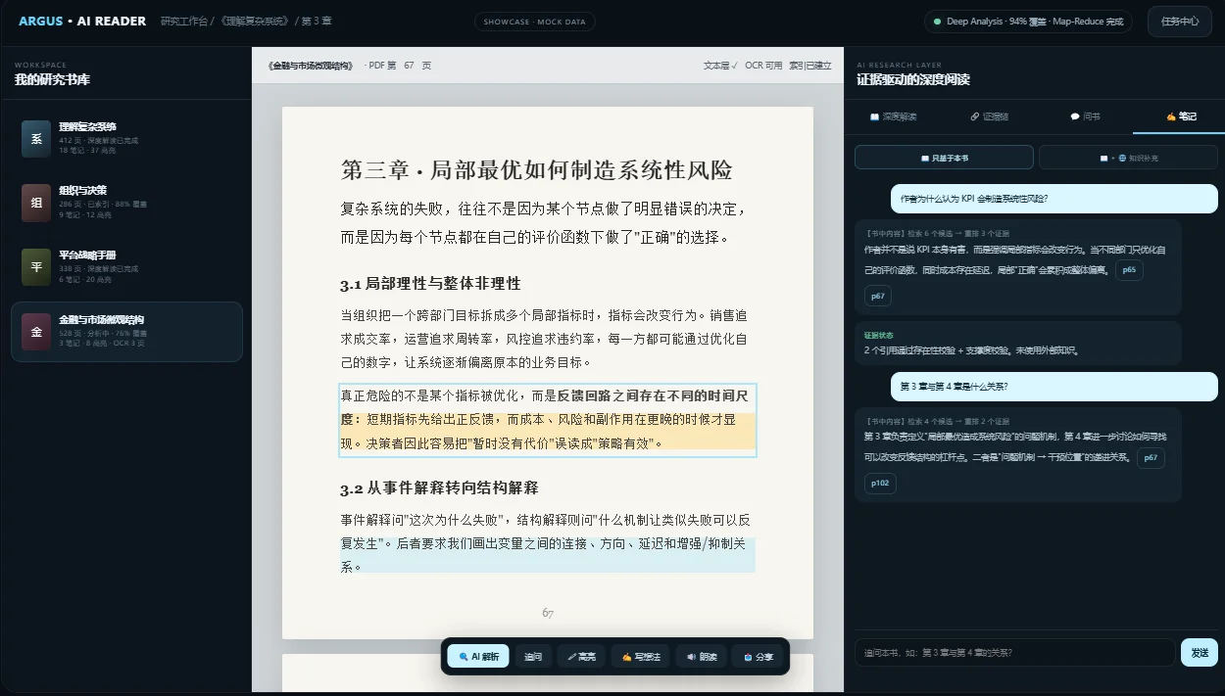Click the OCR 可用 status indicator
The height and width of the screenshot is (696, 1225).
click(763, 66)
